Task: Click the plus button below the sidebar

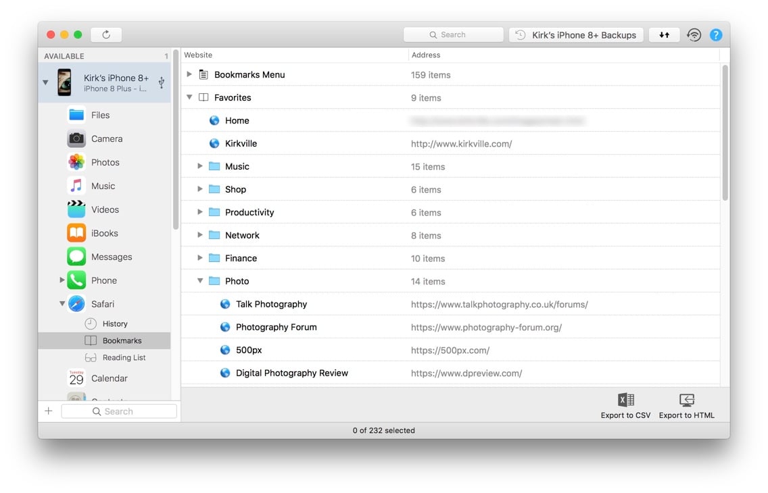Action: [49, 411]
